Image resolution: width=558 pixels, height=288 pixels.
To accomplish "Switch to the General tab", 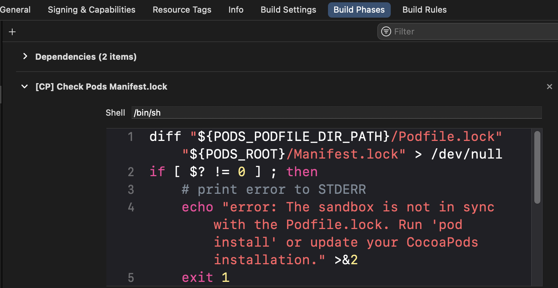I will pos(15,10).
